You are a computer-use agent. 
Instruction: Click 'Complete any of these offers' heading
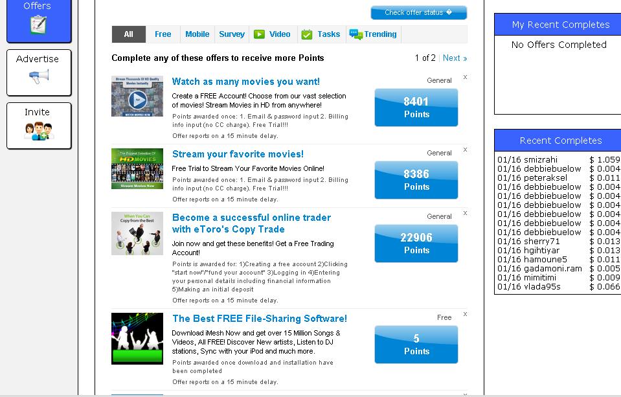pos(218,58)
